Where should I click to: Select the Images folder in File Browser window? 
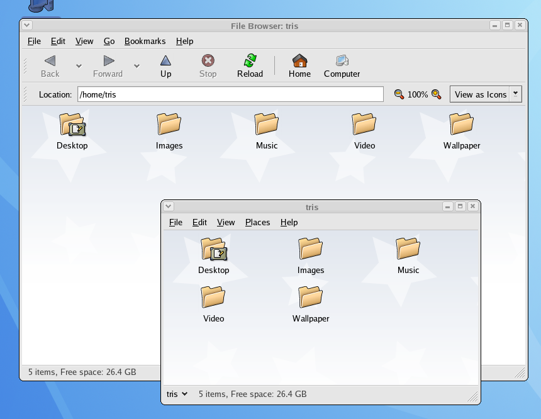[169, 131]
